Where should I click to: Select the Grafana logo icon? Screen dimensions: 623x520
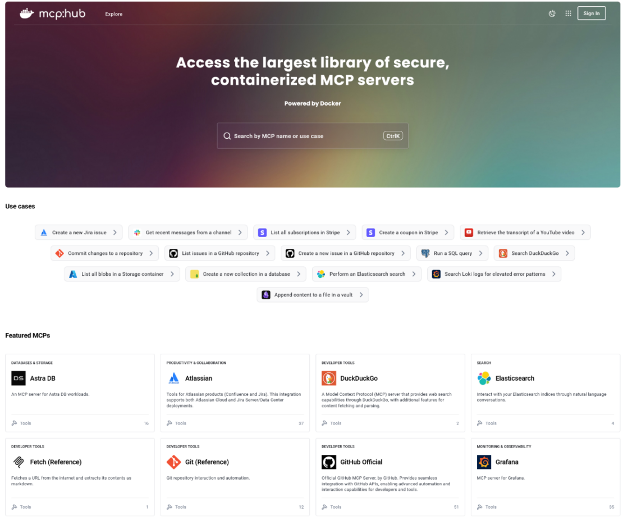coord(484,462)
